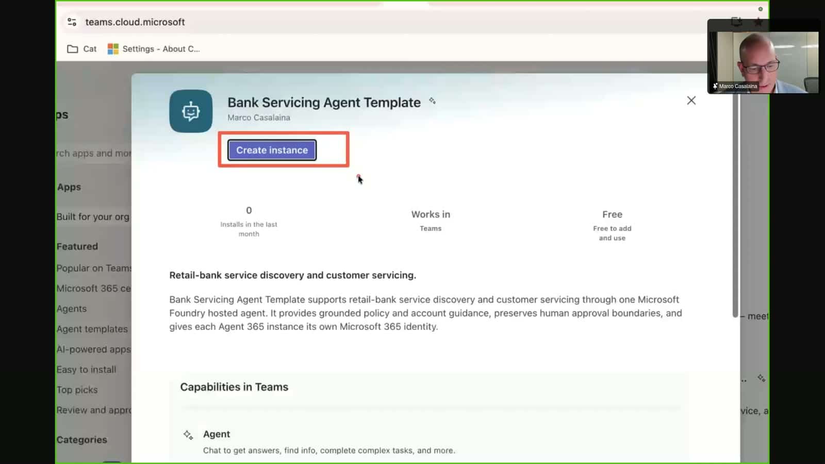This screenshot has height=464, width=825.
Task: Select Built for your org in sidebar
Action: pyautogui.click(x=93, y=217)
